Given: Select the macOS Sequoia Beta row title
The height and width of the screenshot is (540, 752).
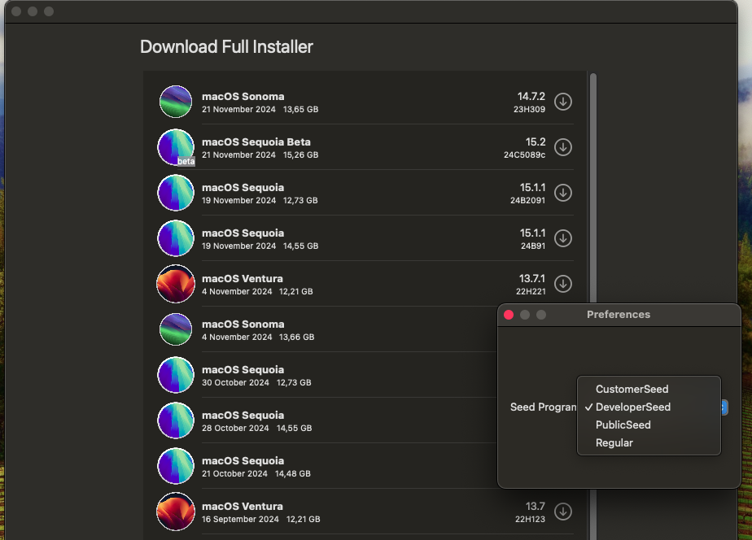Looking at the screenshot, I should pyautogui.click(x=256, y=142).
